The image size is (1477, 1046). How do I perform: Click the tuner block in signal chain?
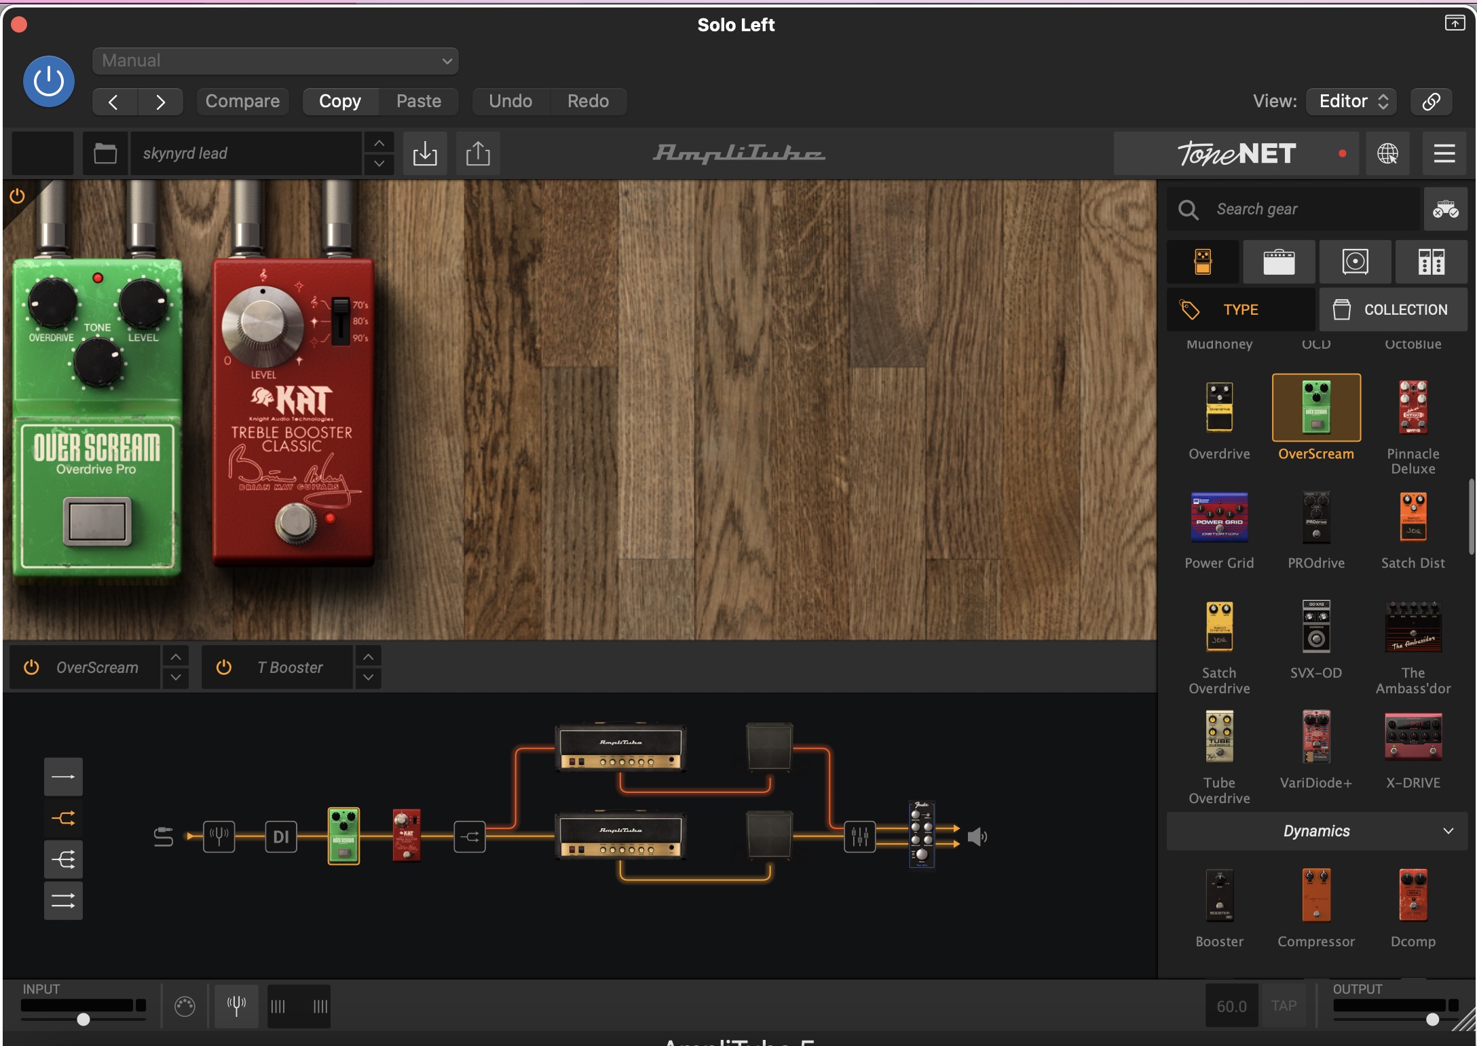[x=219, y=836]
